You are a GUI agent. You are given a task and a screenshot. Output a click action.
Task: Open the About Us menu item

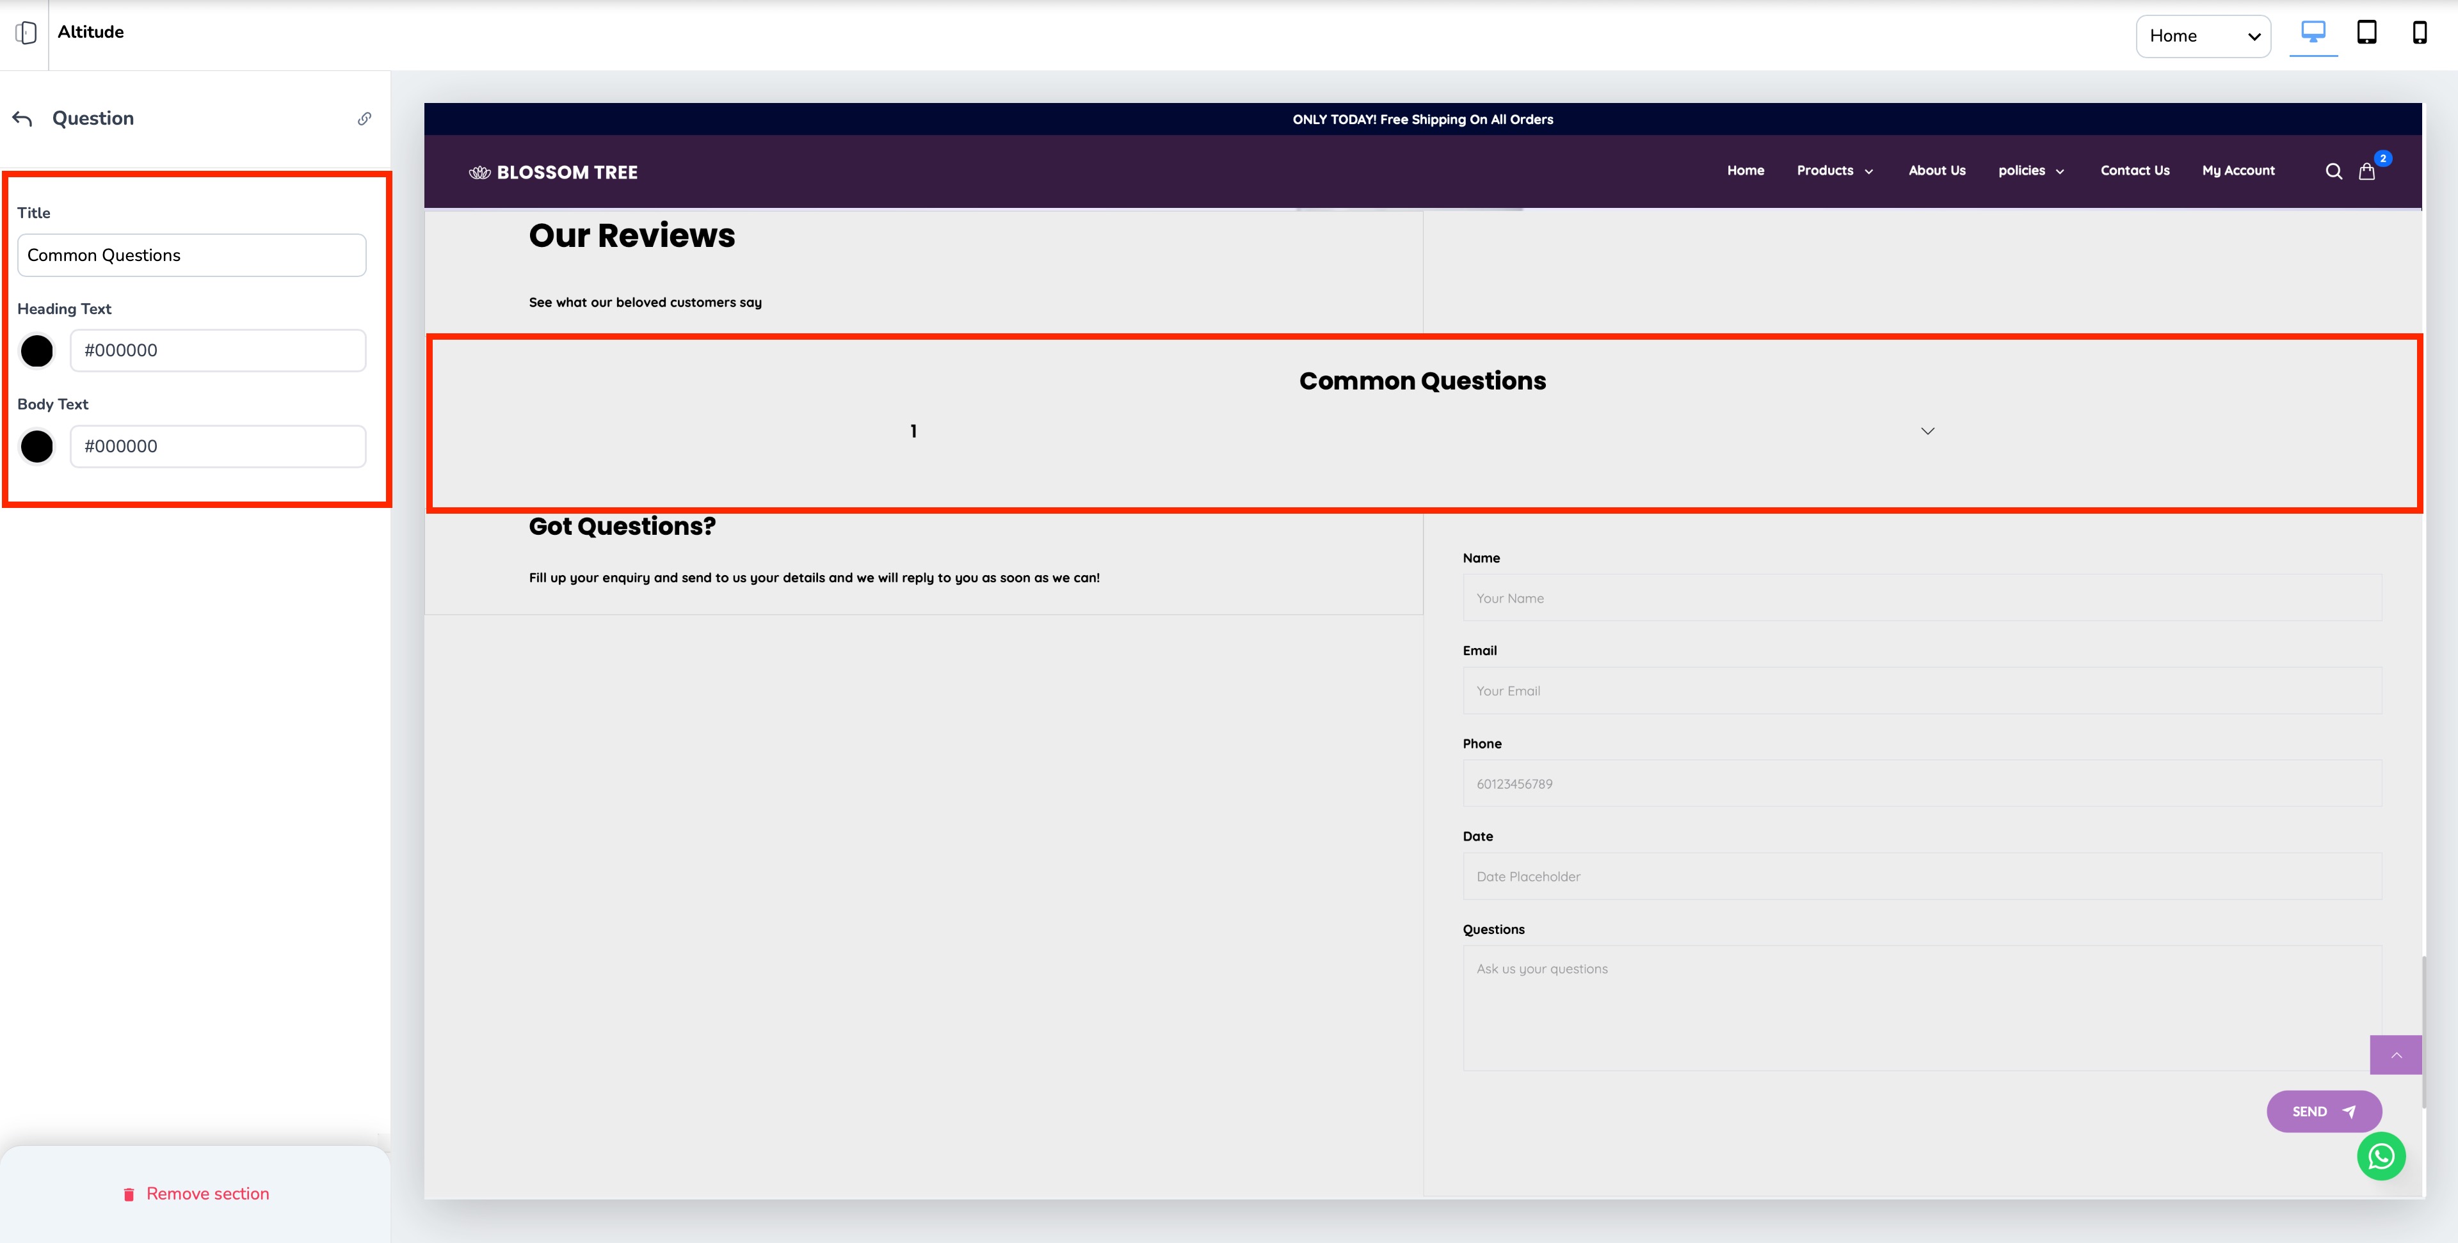pos(1936,171)
